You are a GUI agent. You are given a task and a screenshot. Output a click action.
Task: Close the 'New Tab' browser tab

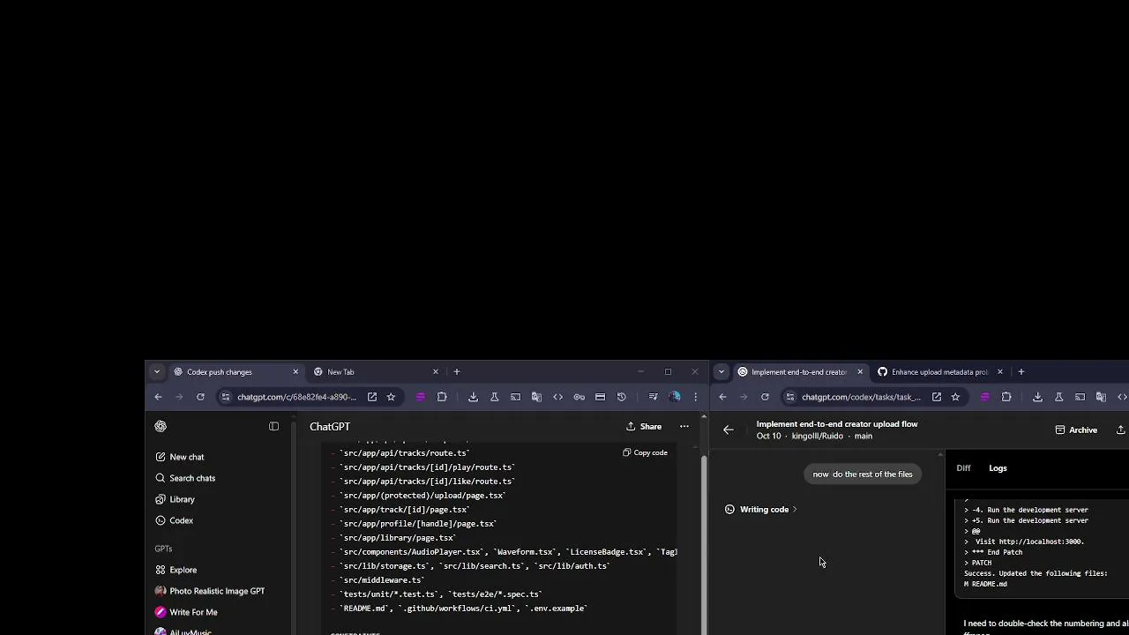(435, 372)
